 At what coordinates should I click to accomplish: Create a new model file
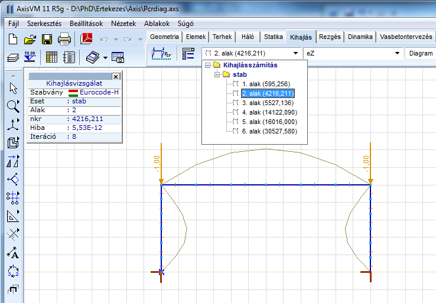13,39
